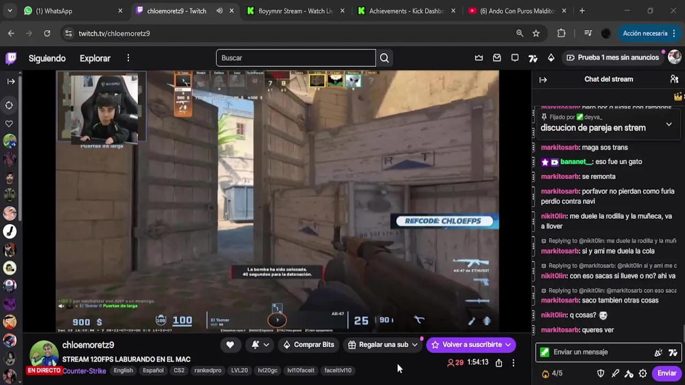Click the hype streak flame 4/5
Screen dimensions: 685x385
tap(552, 373)
